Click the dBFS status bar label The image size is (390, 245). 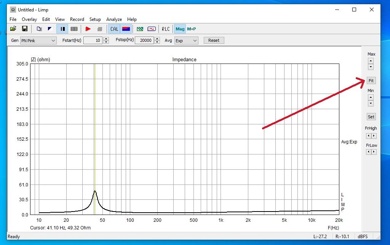(363, 237)
